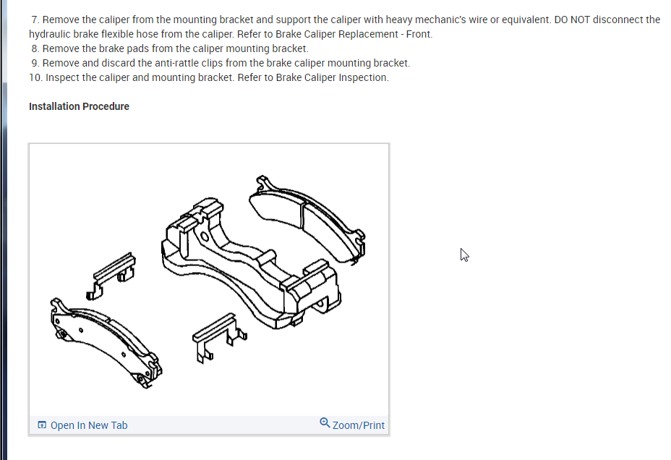Click step 8 about removing brake pads
671x460 pixels.
click(x=169, y=48)
